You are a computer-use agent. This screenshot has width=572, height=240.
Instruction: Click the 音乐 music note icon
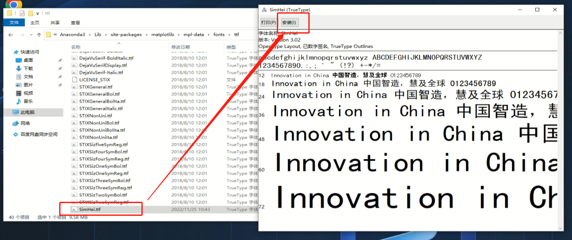[18, 101]
